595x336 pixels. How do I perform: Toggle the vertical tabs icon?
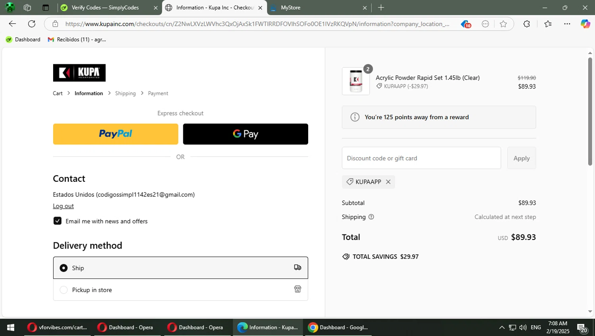pyautogui.click(x=46, y=8)
